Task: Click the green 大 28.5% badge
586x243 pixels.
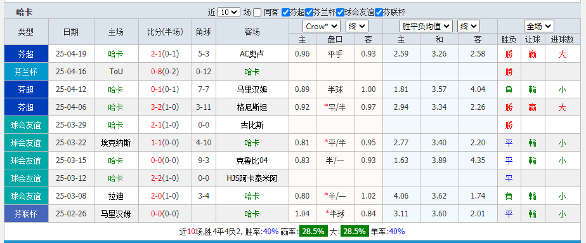Action: tap(355, 232)
